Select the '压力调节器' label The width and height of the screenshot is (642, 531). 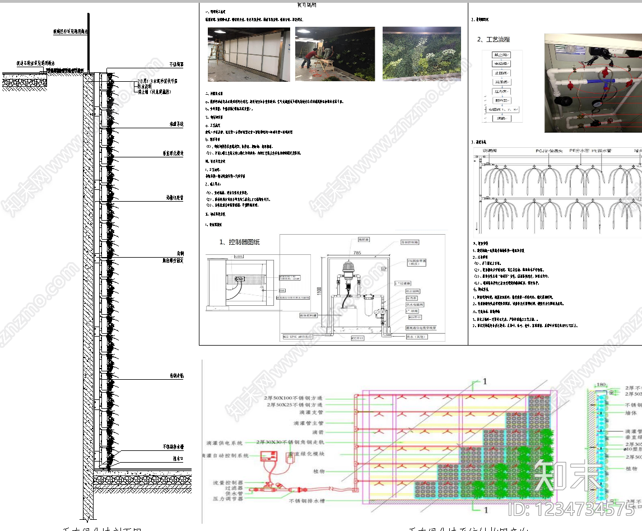click(x=227, y=499)
